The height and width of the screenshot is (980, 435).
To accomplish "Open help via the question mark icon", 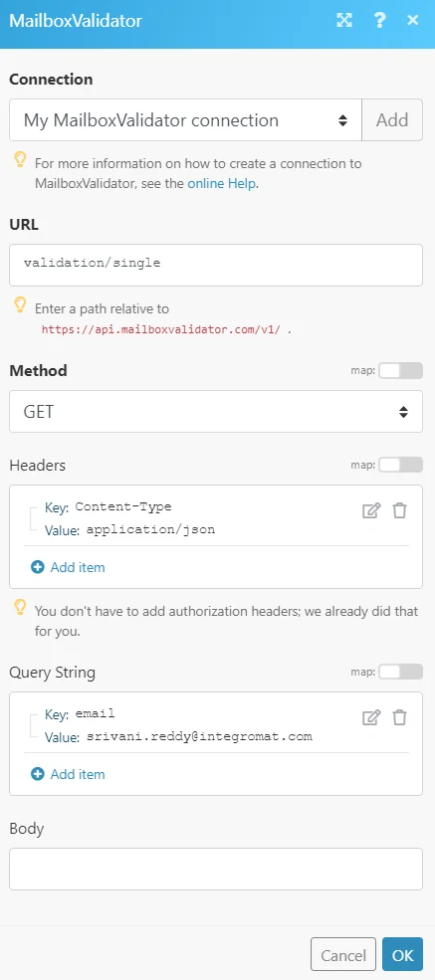I will coord(379,21).
